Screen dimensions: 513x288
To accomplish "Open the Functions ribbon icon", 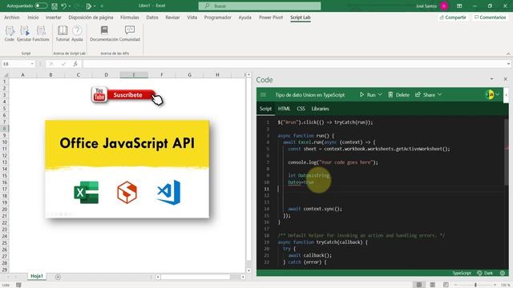I will pyautogui.click(x=41, y=34).
